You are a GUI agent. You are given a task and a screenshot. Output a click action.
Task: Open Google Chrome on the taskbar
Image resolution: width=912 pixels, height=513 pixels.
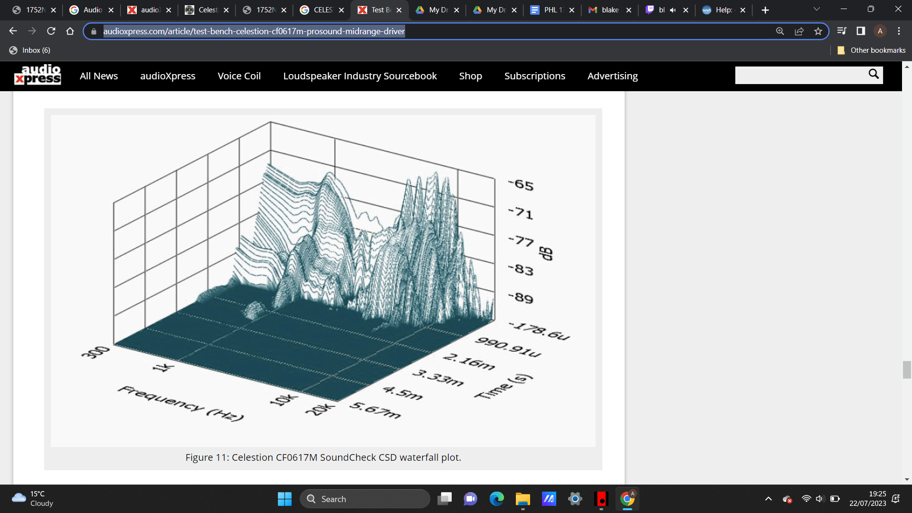point(627,499)
